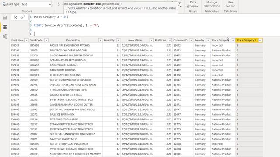Open InvoiceNo column filter dropdown
Viewport: 280px width, 157px height.
pos(26,40)
